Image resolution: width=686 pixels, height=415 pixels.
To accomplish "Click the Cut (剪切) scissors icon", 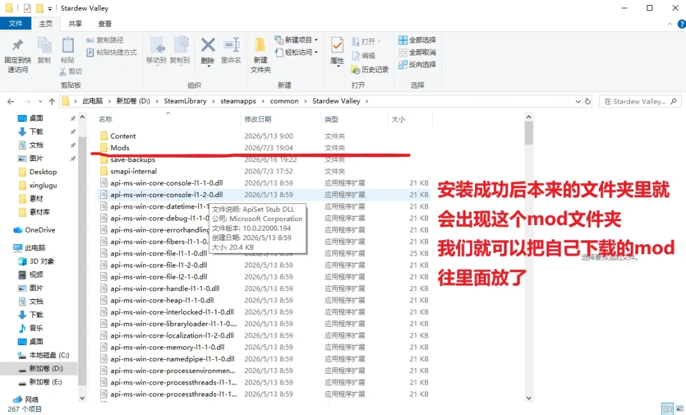I will tap(62, 71).
